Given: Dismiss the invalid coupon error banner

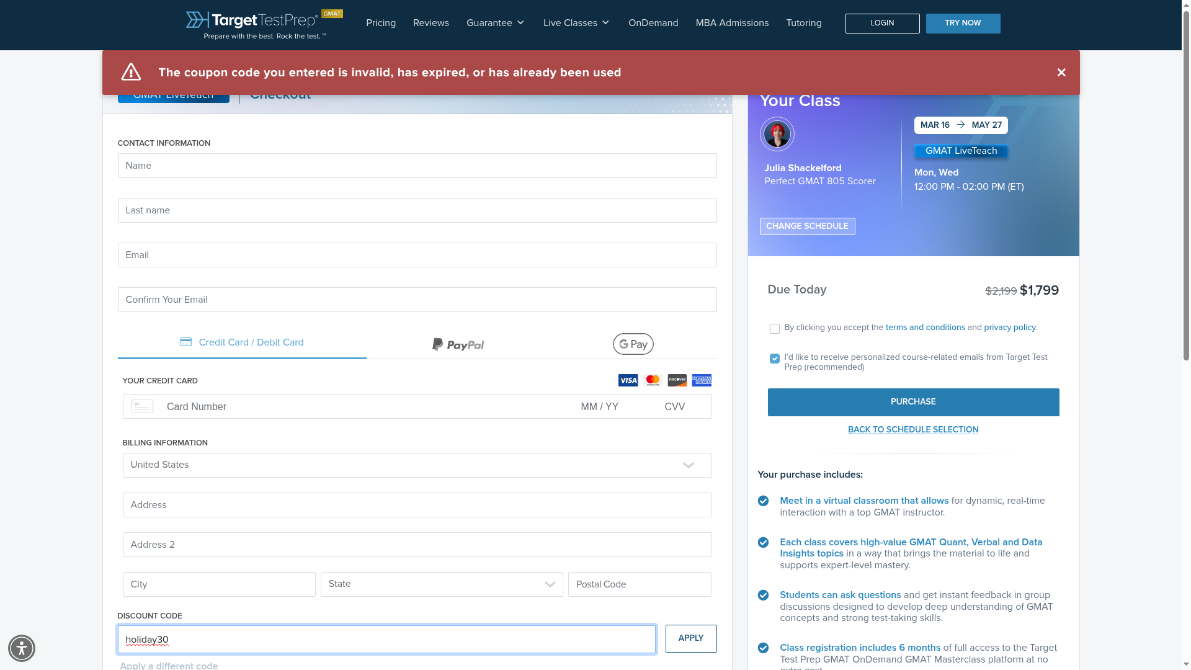Looking at the screenshot, I should [x=1061, y=73].
